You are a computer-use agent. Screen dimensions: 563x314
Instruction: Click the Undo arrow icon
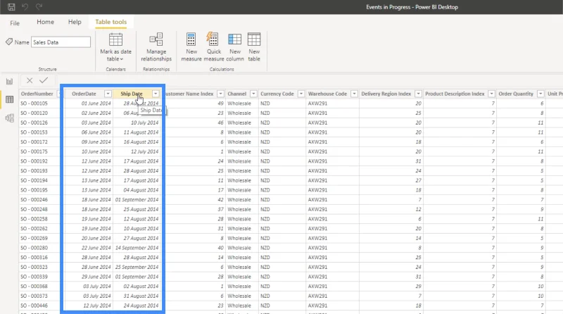coord(25,7)
